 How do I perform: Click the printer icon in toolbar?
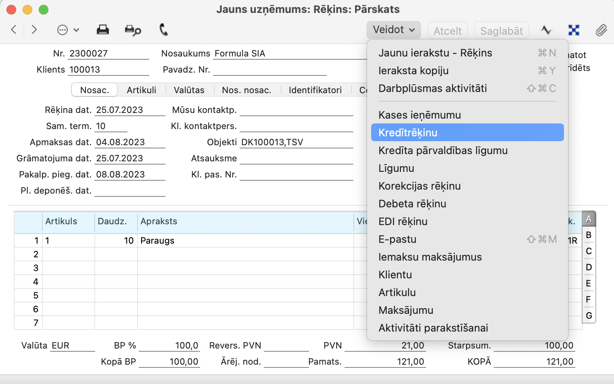tap(103, 30)
